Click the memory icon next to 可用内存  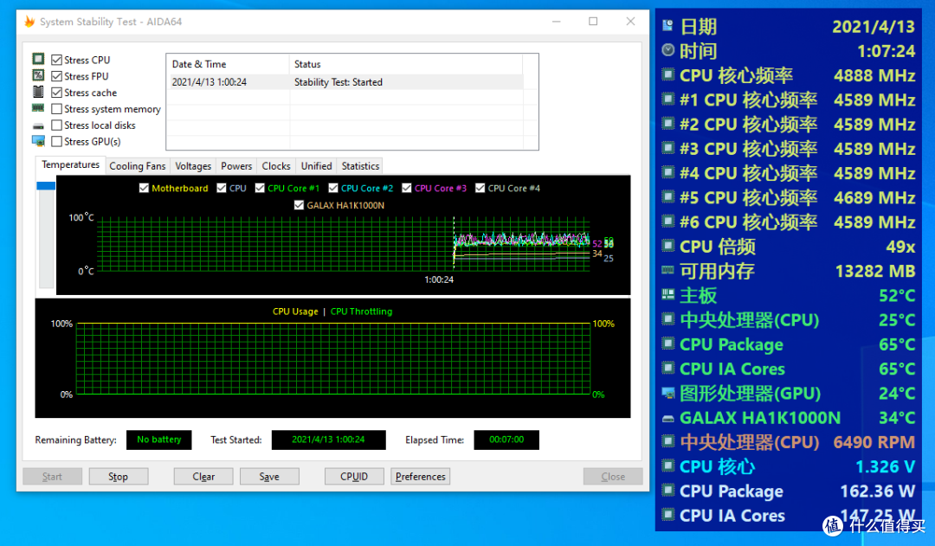coord(667,270)
